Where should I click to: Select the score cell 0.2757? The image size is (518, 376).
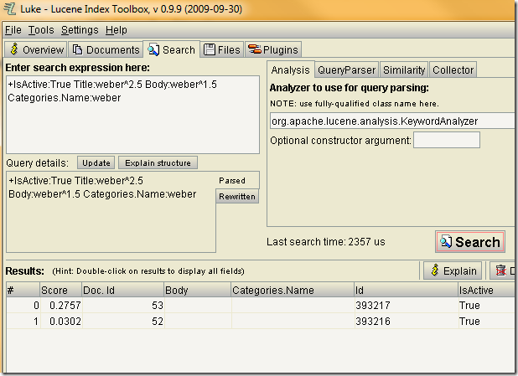(61, 306)
